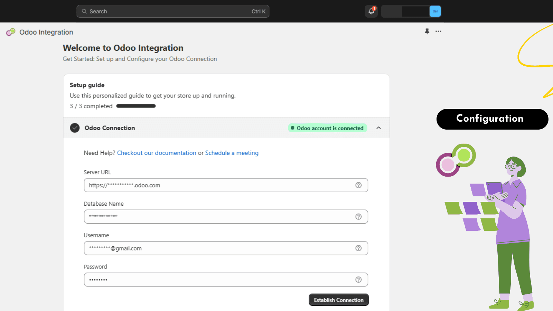Pin the Odoo Integration app page
Viewport: 553px width, 311px height.
point(427,31)
